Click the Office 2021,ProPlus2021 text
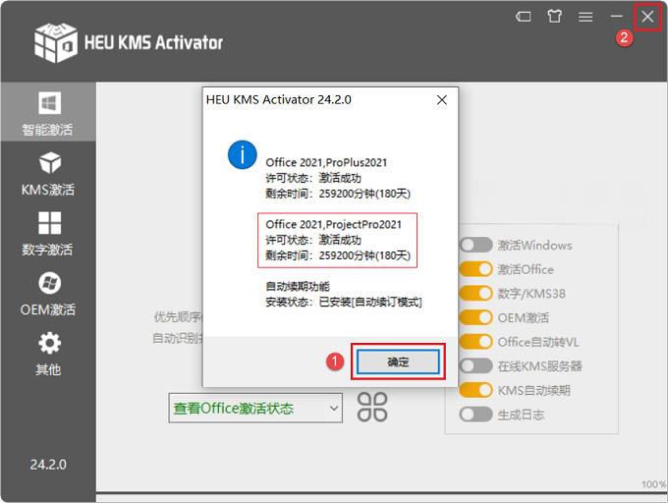 click(x=326, y=163)
